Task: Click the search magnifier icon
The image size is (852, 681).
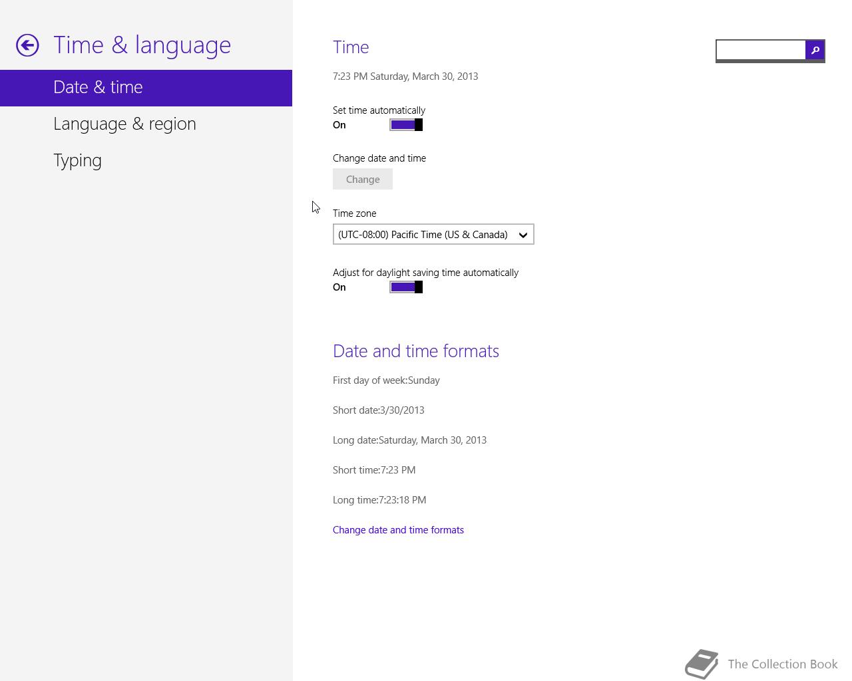Action: coord(815,50)
